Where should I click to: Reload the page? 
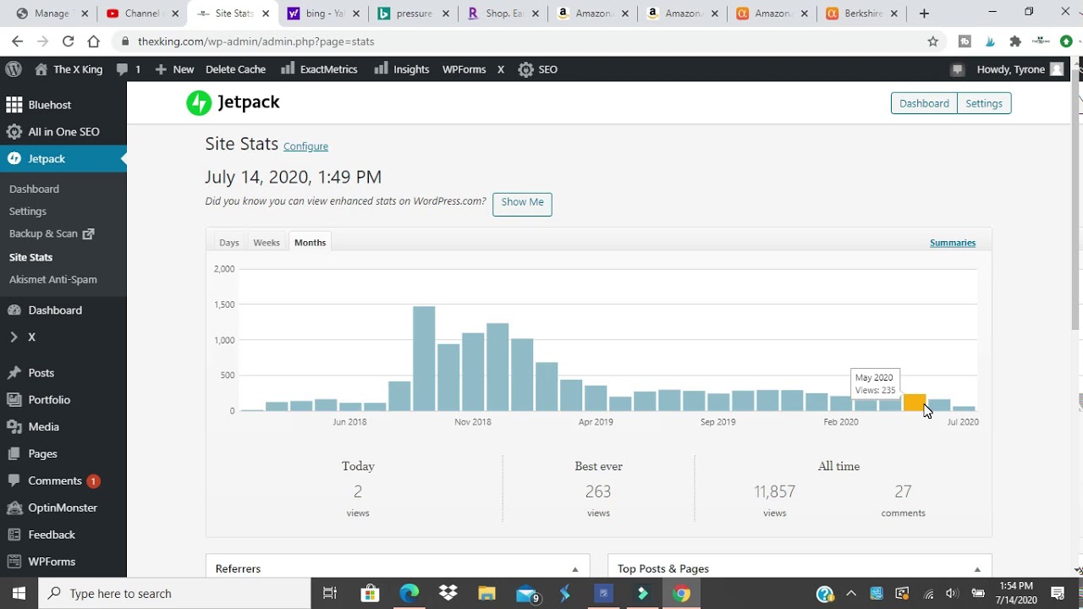point(68,41)
